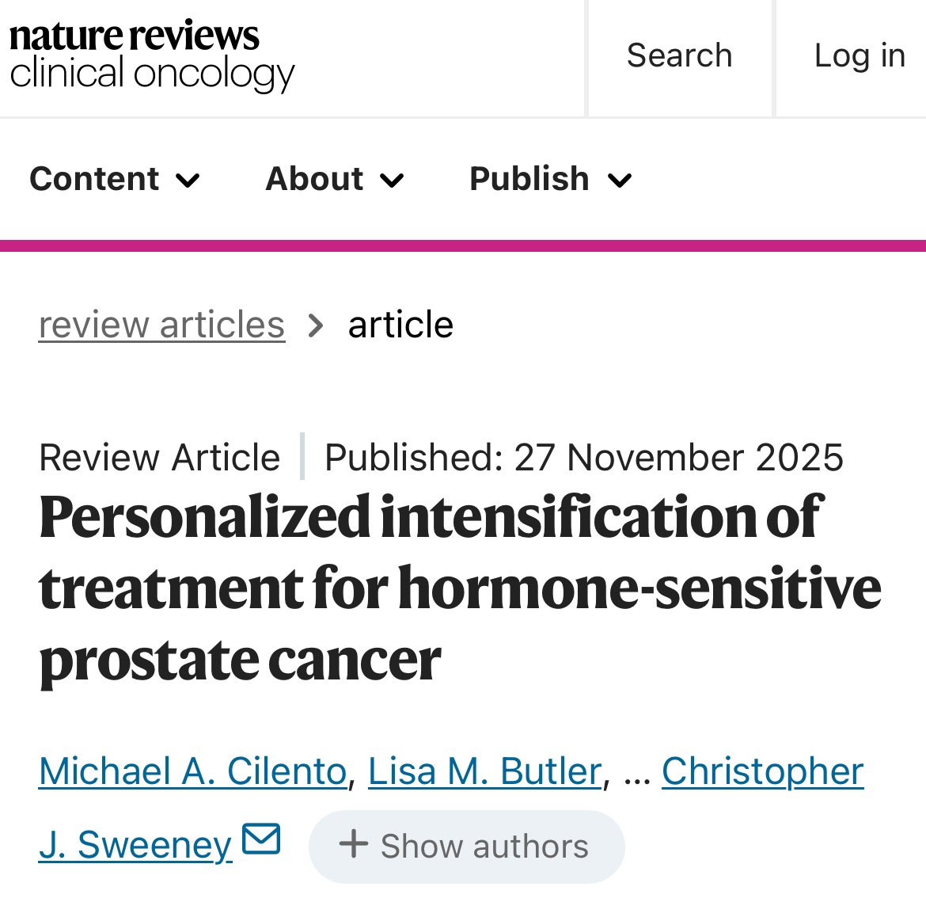Open author Michael A. Cilento's link
The height and width of the screenshot is (921, 926).
pos(193,771)
